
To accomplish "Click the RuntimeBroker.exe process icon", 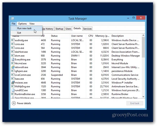I will click(x=13, y=94).
